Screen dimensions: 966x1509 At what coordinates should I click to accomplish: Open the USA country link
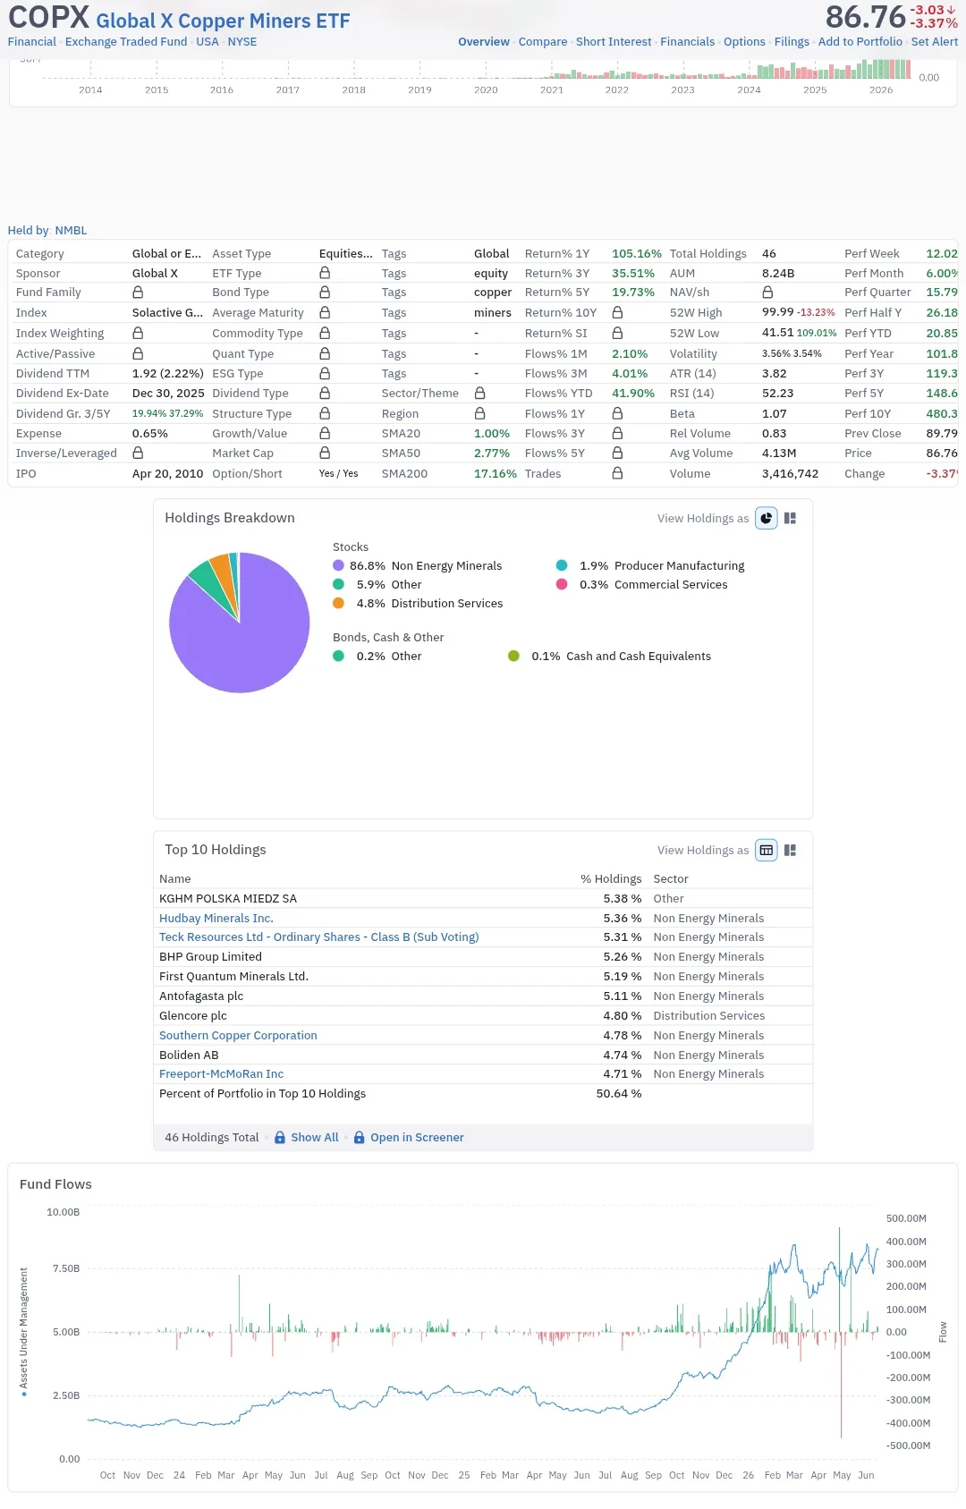point(208,42)
